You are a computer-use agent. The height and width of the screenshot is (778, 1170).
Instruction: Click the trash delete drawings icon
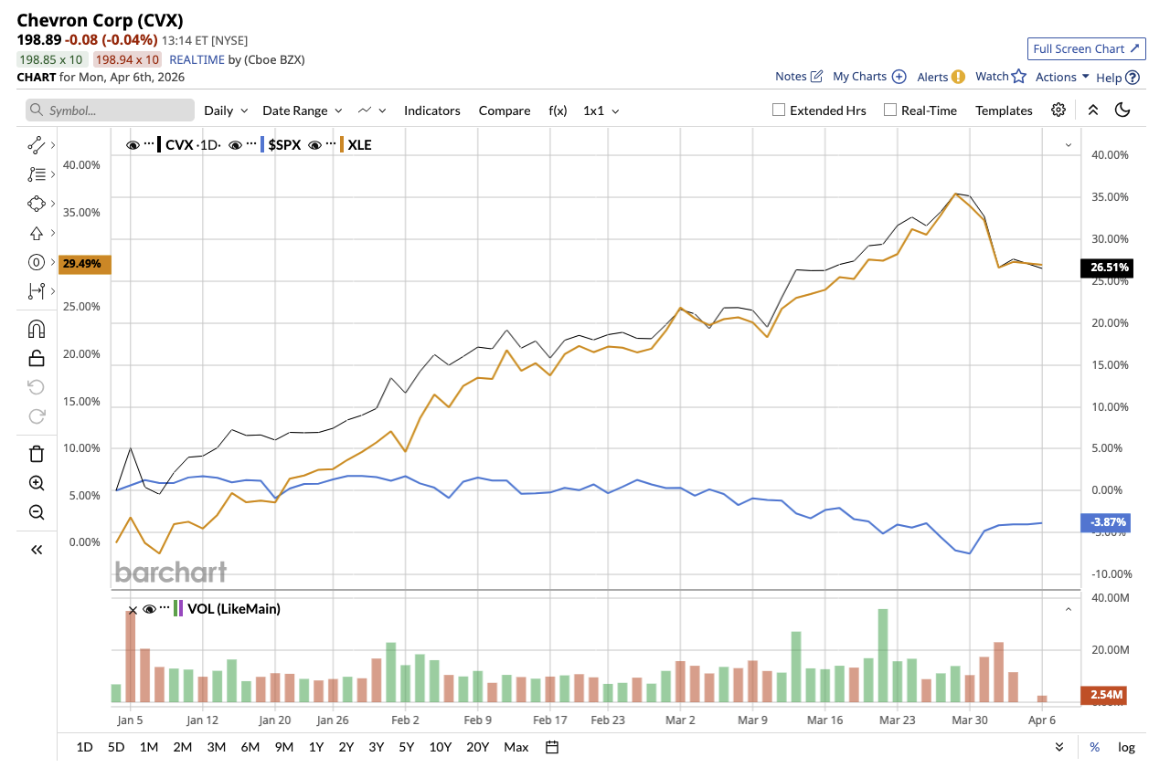pos(37,454)
